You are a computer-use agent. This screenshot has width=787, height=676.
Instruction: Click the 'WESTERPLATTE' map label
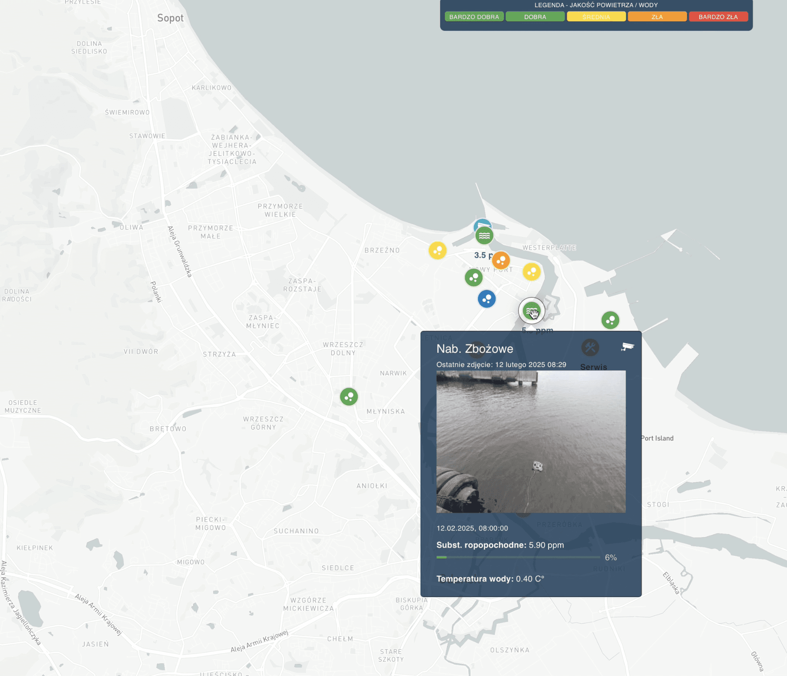pos(549,248)
